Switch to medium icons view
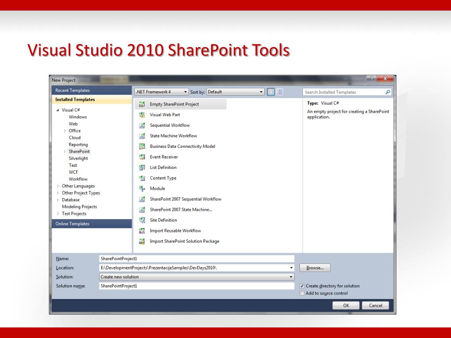The image size is (451, 338). click(271, 92)
